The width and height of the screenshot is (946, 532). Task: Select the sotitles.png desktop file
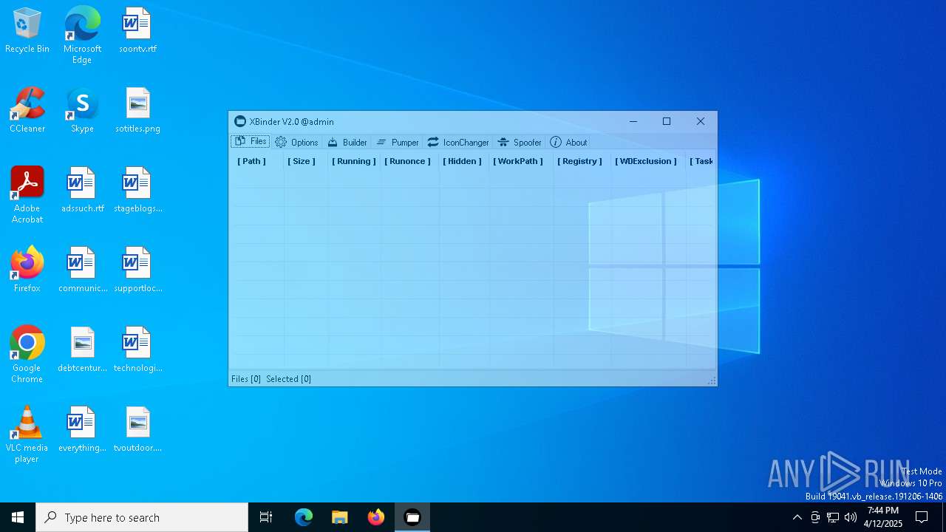point(137,111)
